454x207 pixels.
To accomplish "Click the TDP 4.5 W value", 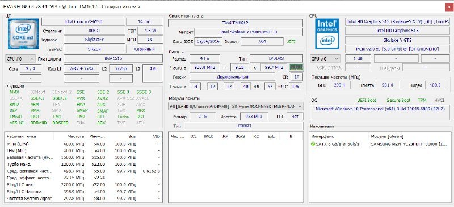I will pyautogui.click(x=150, y=31).
